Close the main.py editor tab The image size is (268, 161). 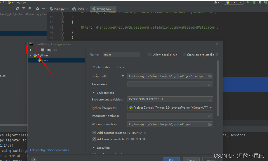tap(67, 9)
